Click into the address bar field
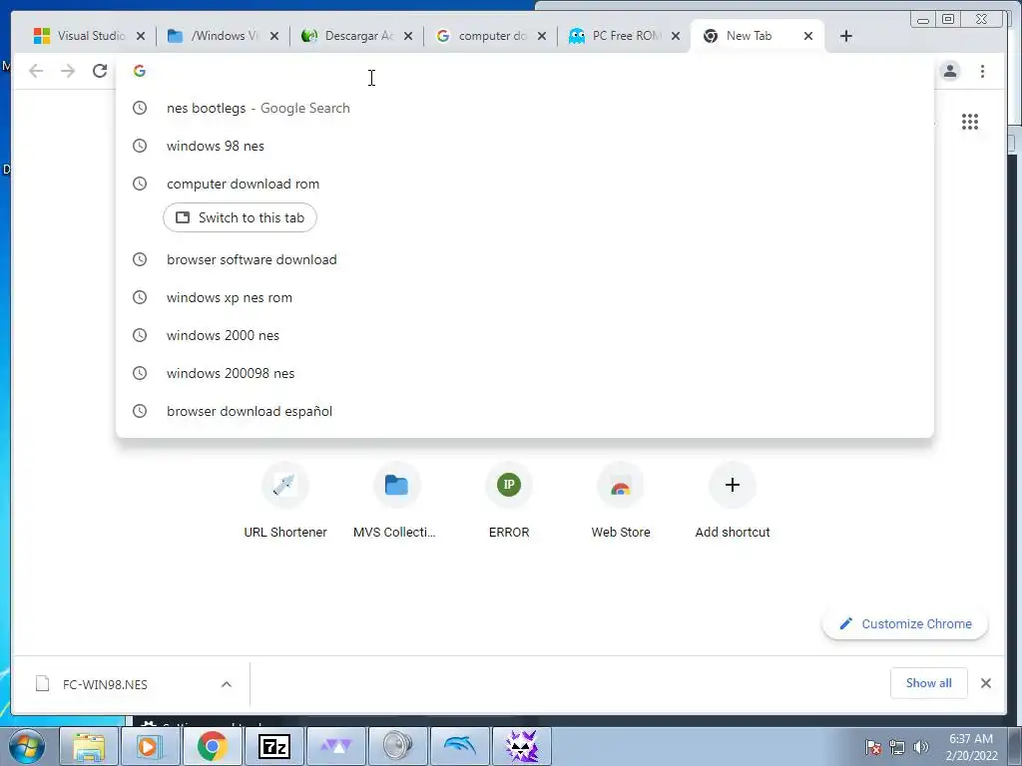 [x=525, y=71]
